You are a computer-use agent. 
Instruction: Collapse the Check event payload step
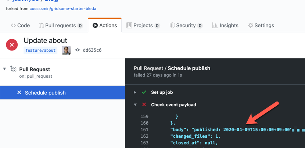135,105
